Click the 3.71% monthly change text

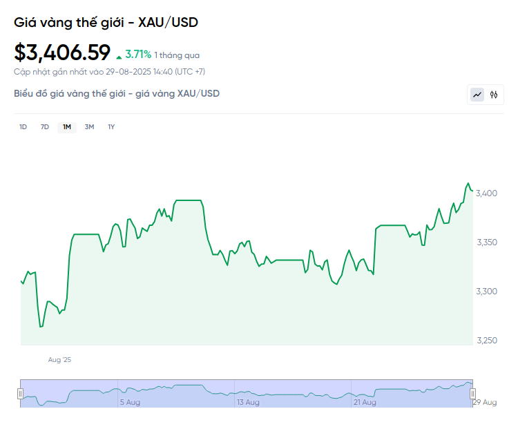pos(138,54)
